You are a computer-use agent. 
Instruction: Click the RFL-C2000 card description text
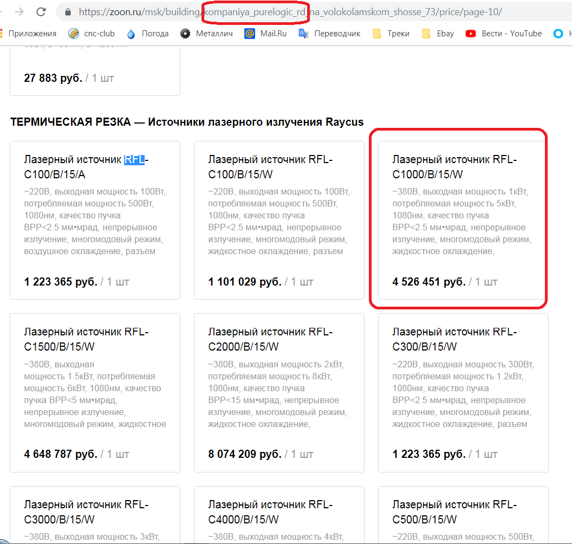(278, 394)
